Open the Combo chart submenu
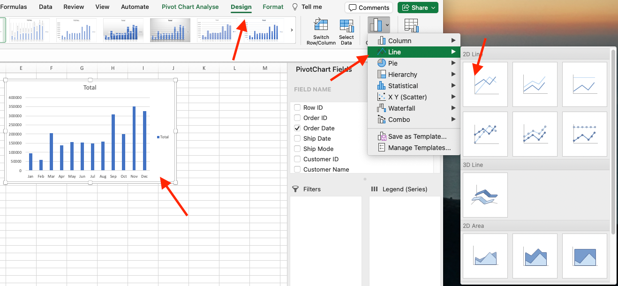Image resolution: width=618 pixels, height=286 pixels. [414, 120]
